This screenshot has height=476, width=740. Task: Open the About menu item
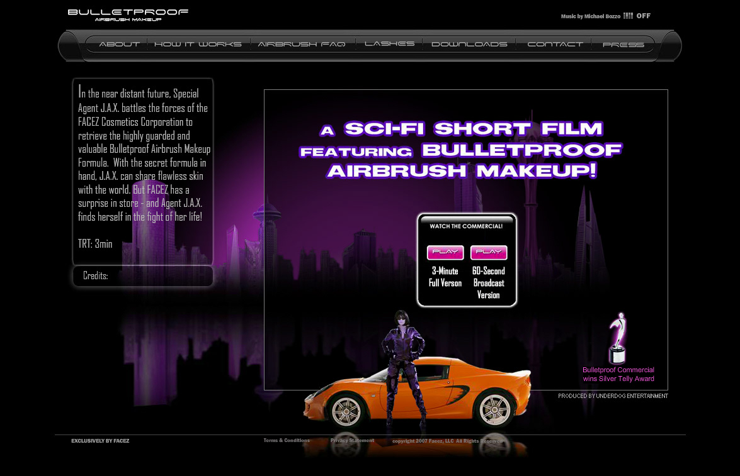click(x=120, y=44)
